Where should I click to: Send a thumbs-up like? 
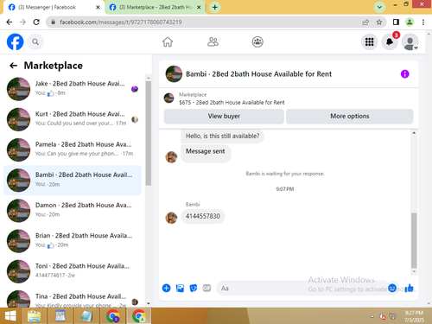click(x=409, y=288)
